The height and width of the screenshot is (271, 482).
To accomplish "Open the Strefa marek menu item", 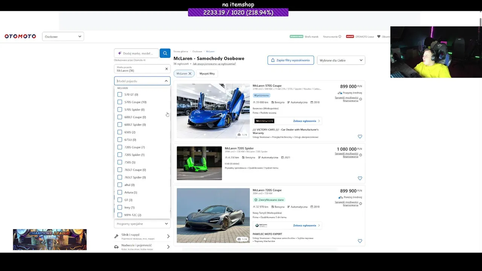I will 311,37.
